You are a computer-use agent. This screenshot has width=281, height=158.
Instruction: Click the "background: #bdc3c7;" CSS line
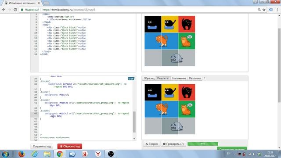[x=57, y=95]
